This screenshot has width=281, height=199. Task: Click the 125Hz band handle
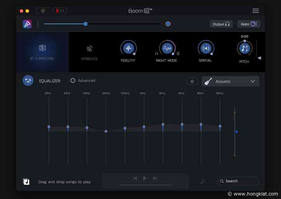[87, 128]
